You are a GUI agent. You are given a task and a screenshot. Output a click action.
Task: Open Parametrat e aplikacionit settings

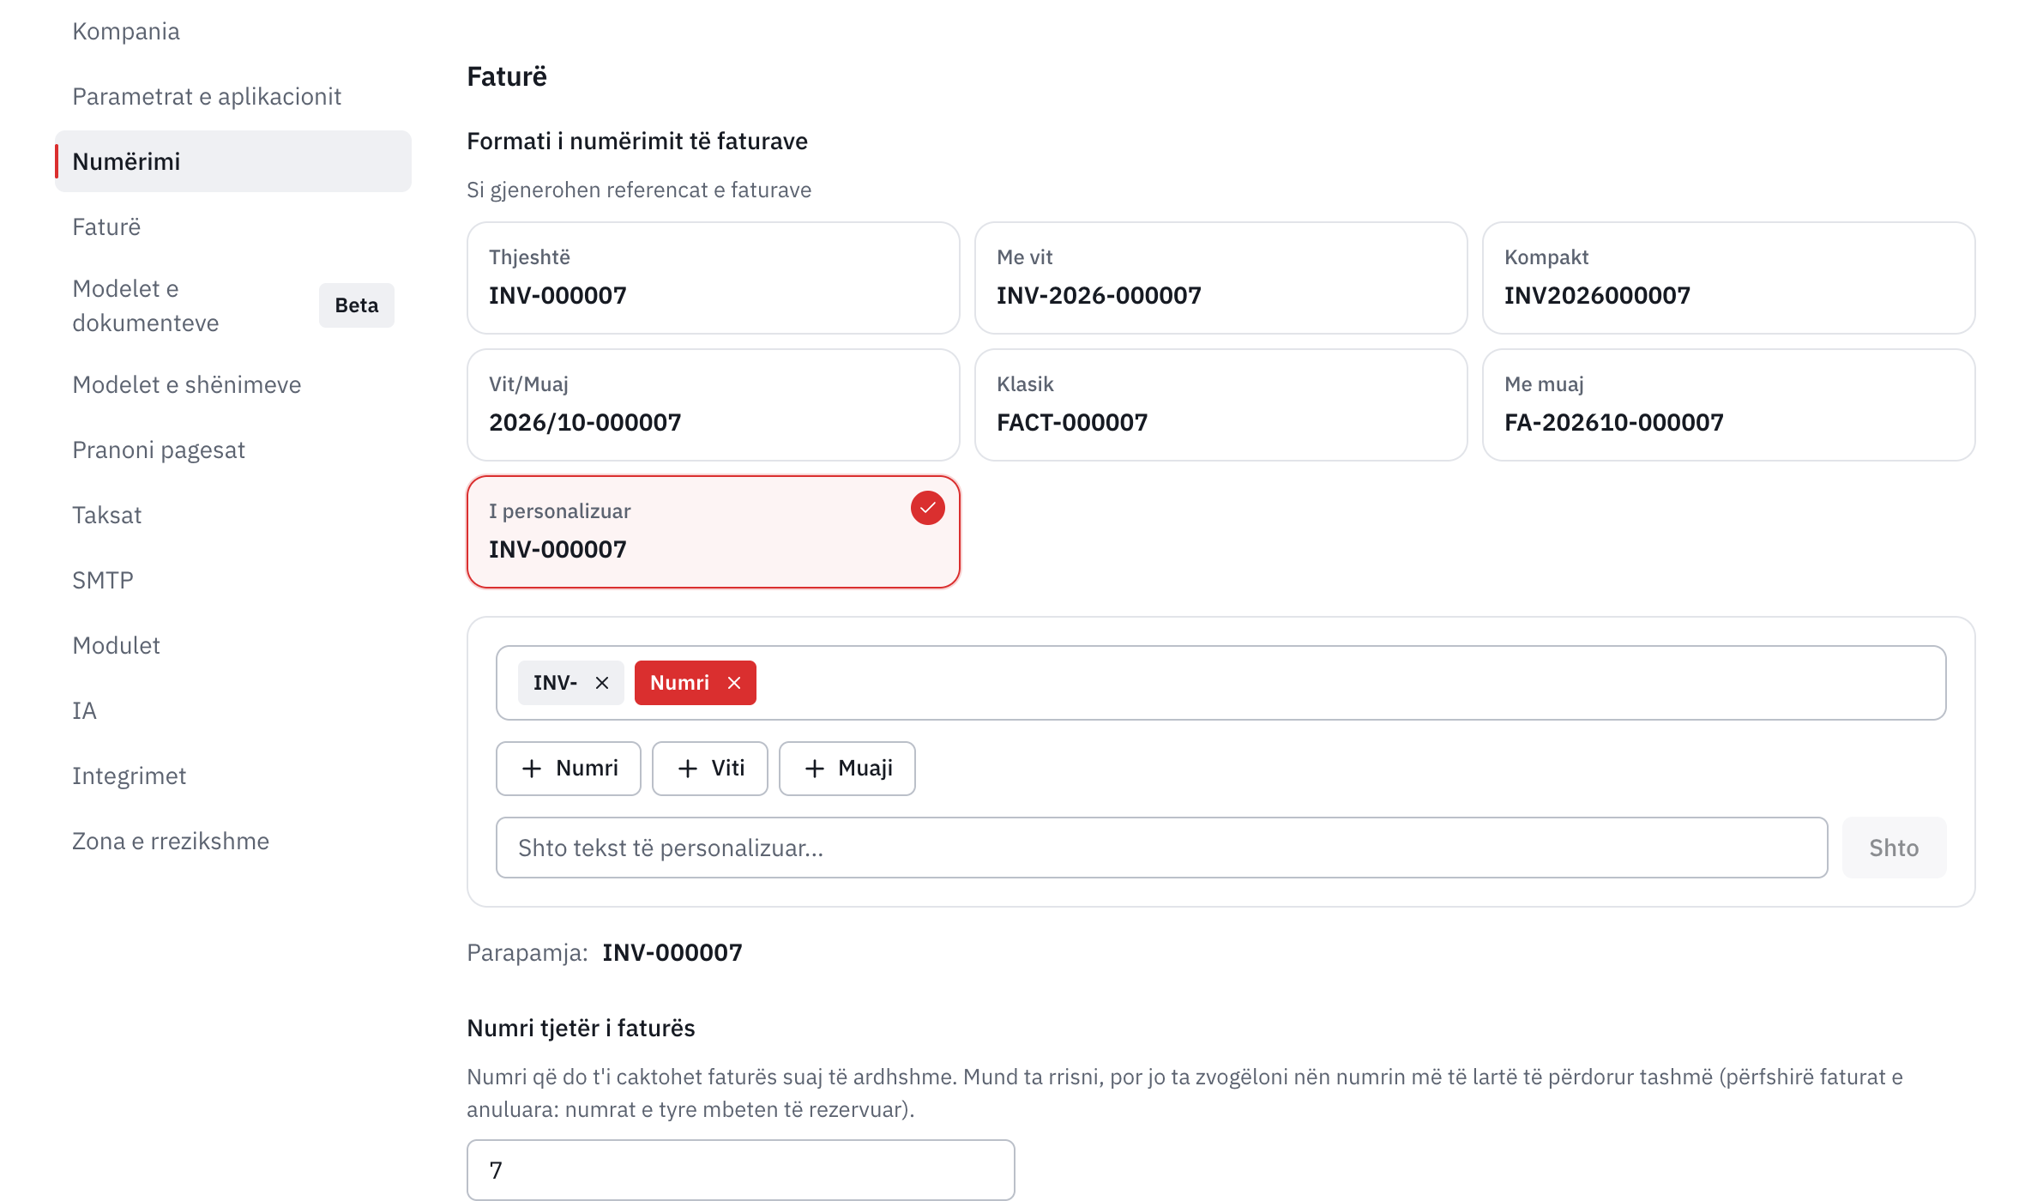tap(233, 96)
